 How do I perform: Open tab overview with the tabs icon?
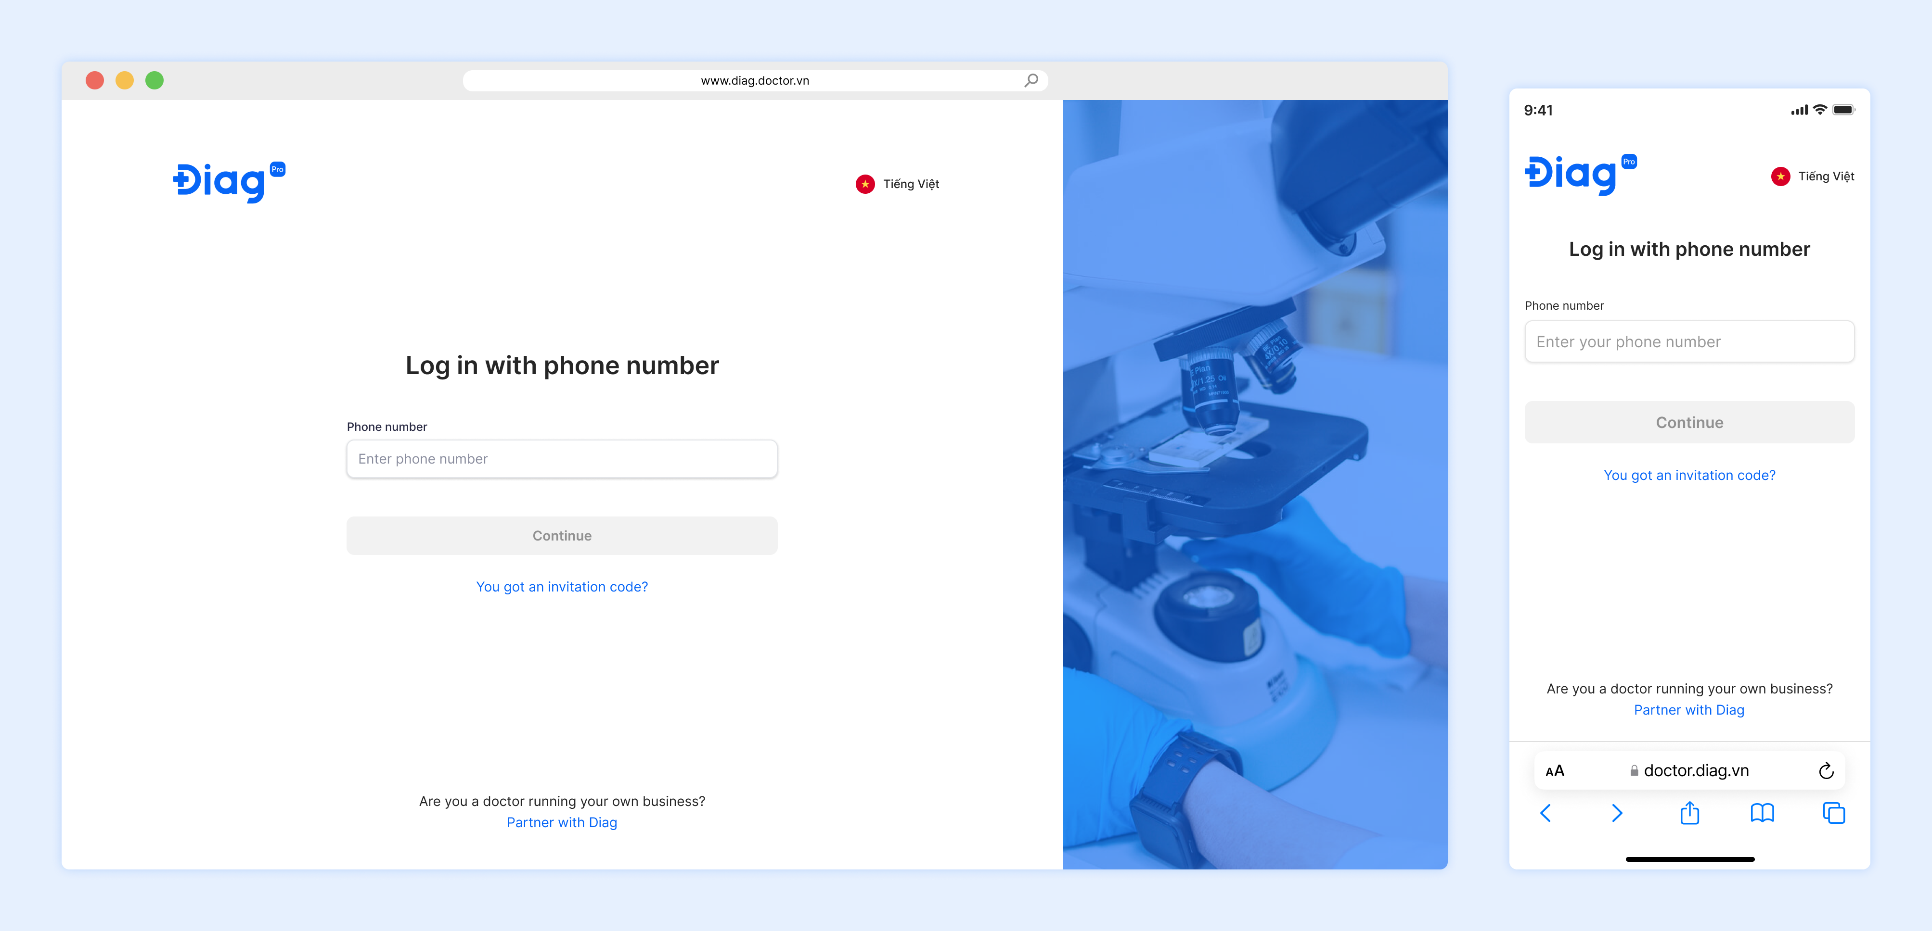click(1834, 813)
